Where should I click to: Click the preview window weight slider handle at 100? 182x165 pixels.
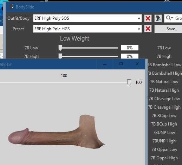pyautogui.click(x=129, y=82)
